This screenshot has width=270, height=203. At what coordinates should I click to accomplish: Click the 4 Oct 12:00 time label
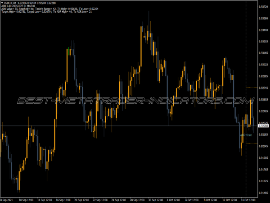175,199
